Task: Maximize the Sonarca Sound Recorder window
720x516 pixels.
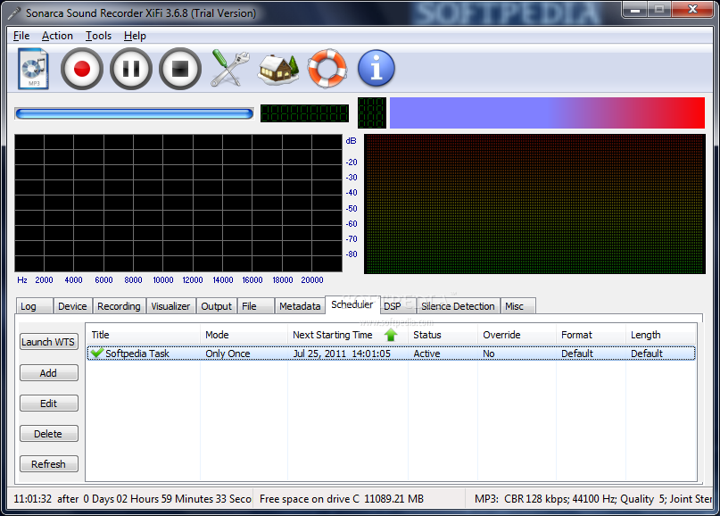Action: click(659, 10)
